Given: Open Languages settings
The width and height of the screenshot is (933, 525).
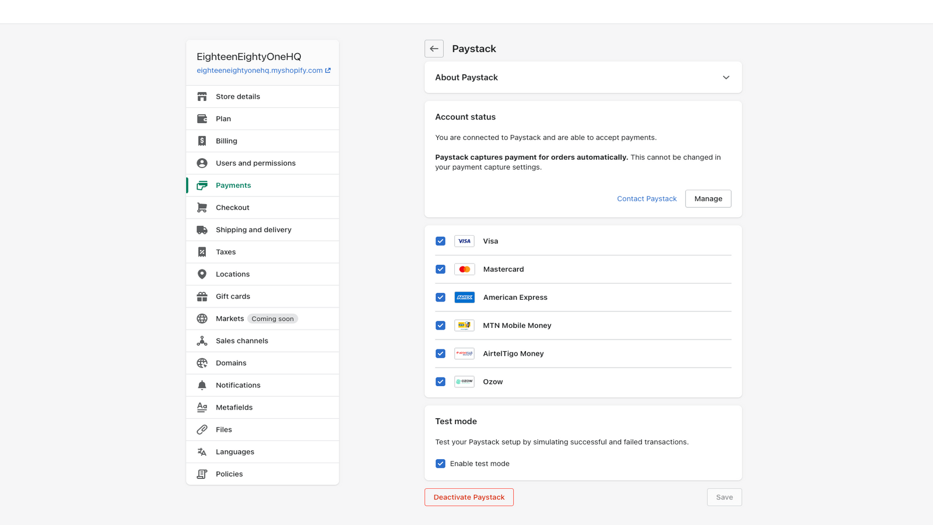Looking at the screenshot, I should (262, 452).
